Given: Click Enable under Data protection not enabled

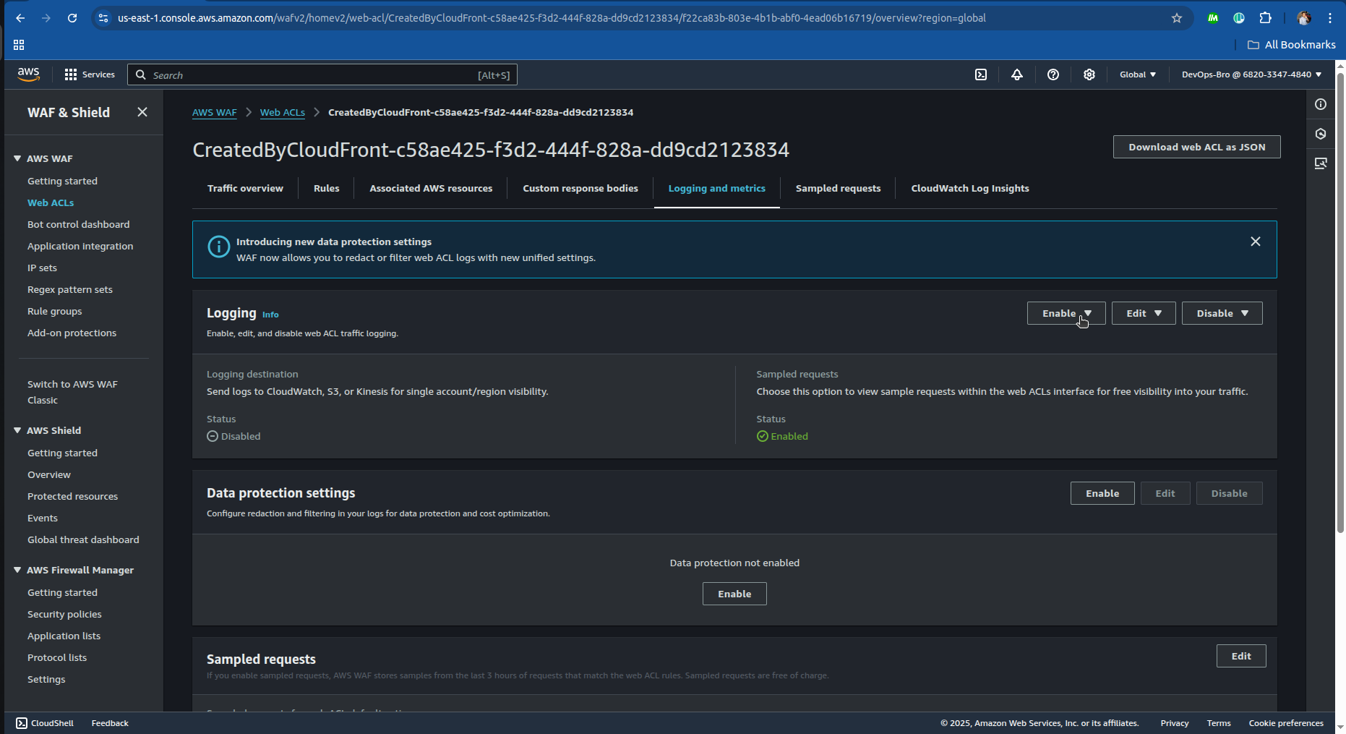Looking at the screenshot, I should 734,594.
